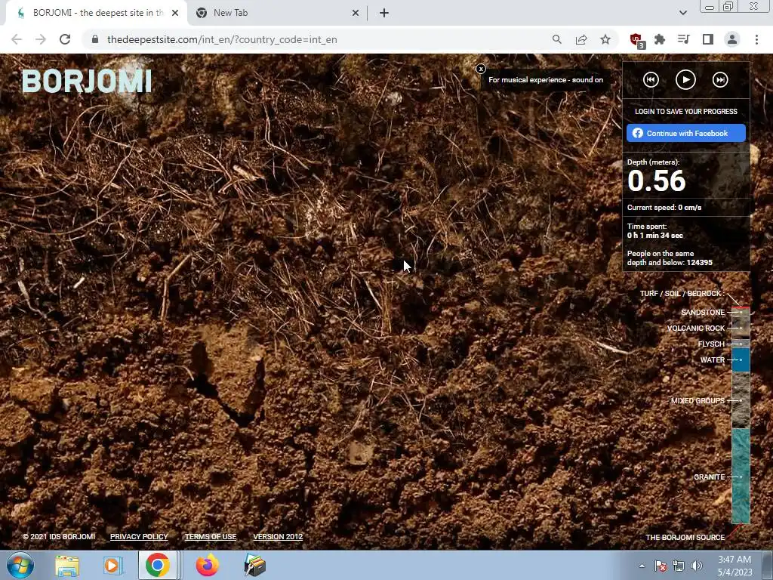Go back to the previous page
773x580 pixels.
pyautogui.click(x=17, y=39)
